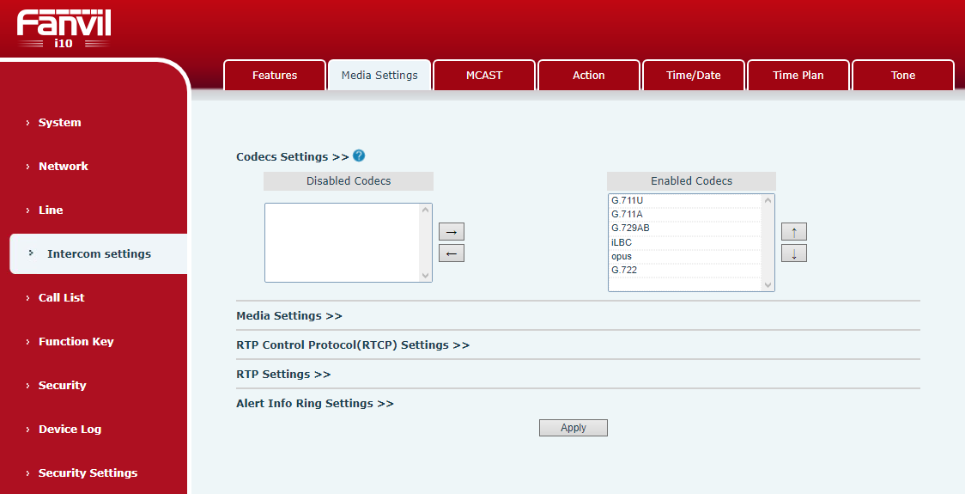Click the right arrow to enable codec
This screenshot has width=965, height=494.
click(x=451, y=232)
